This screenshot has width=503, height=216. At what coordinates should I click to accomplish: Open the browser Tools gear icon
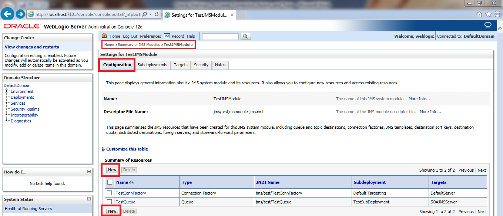click(497, 14)
